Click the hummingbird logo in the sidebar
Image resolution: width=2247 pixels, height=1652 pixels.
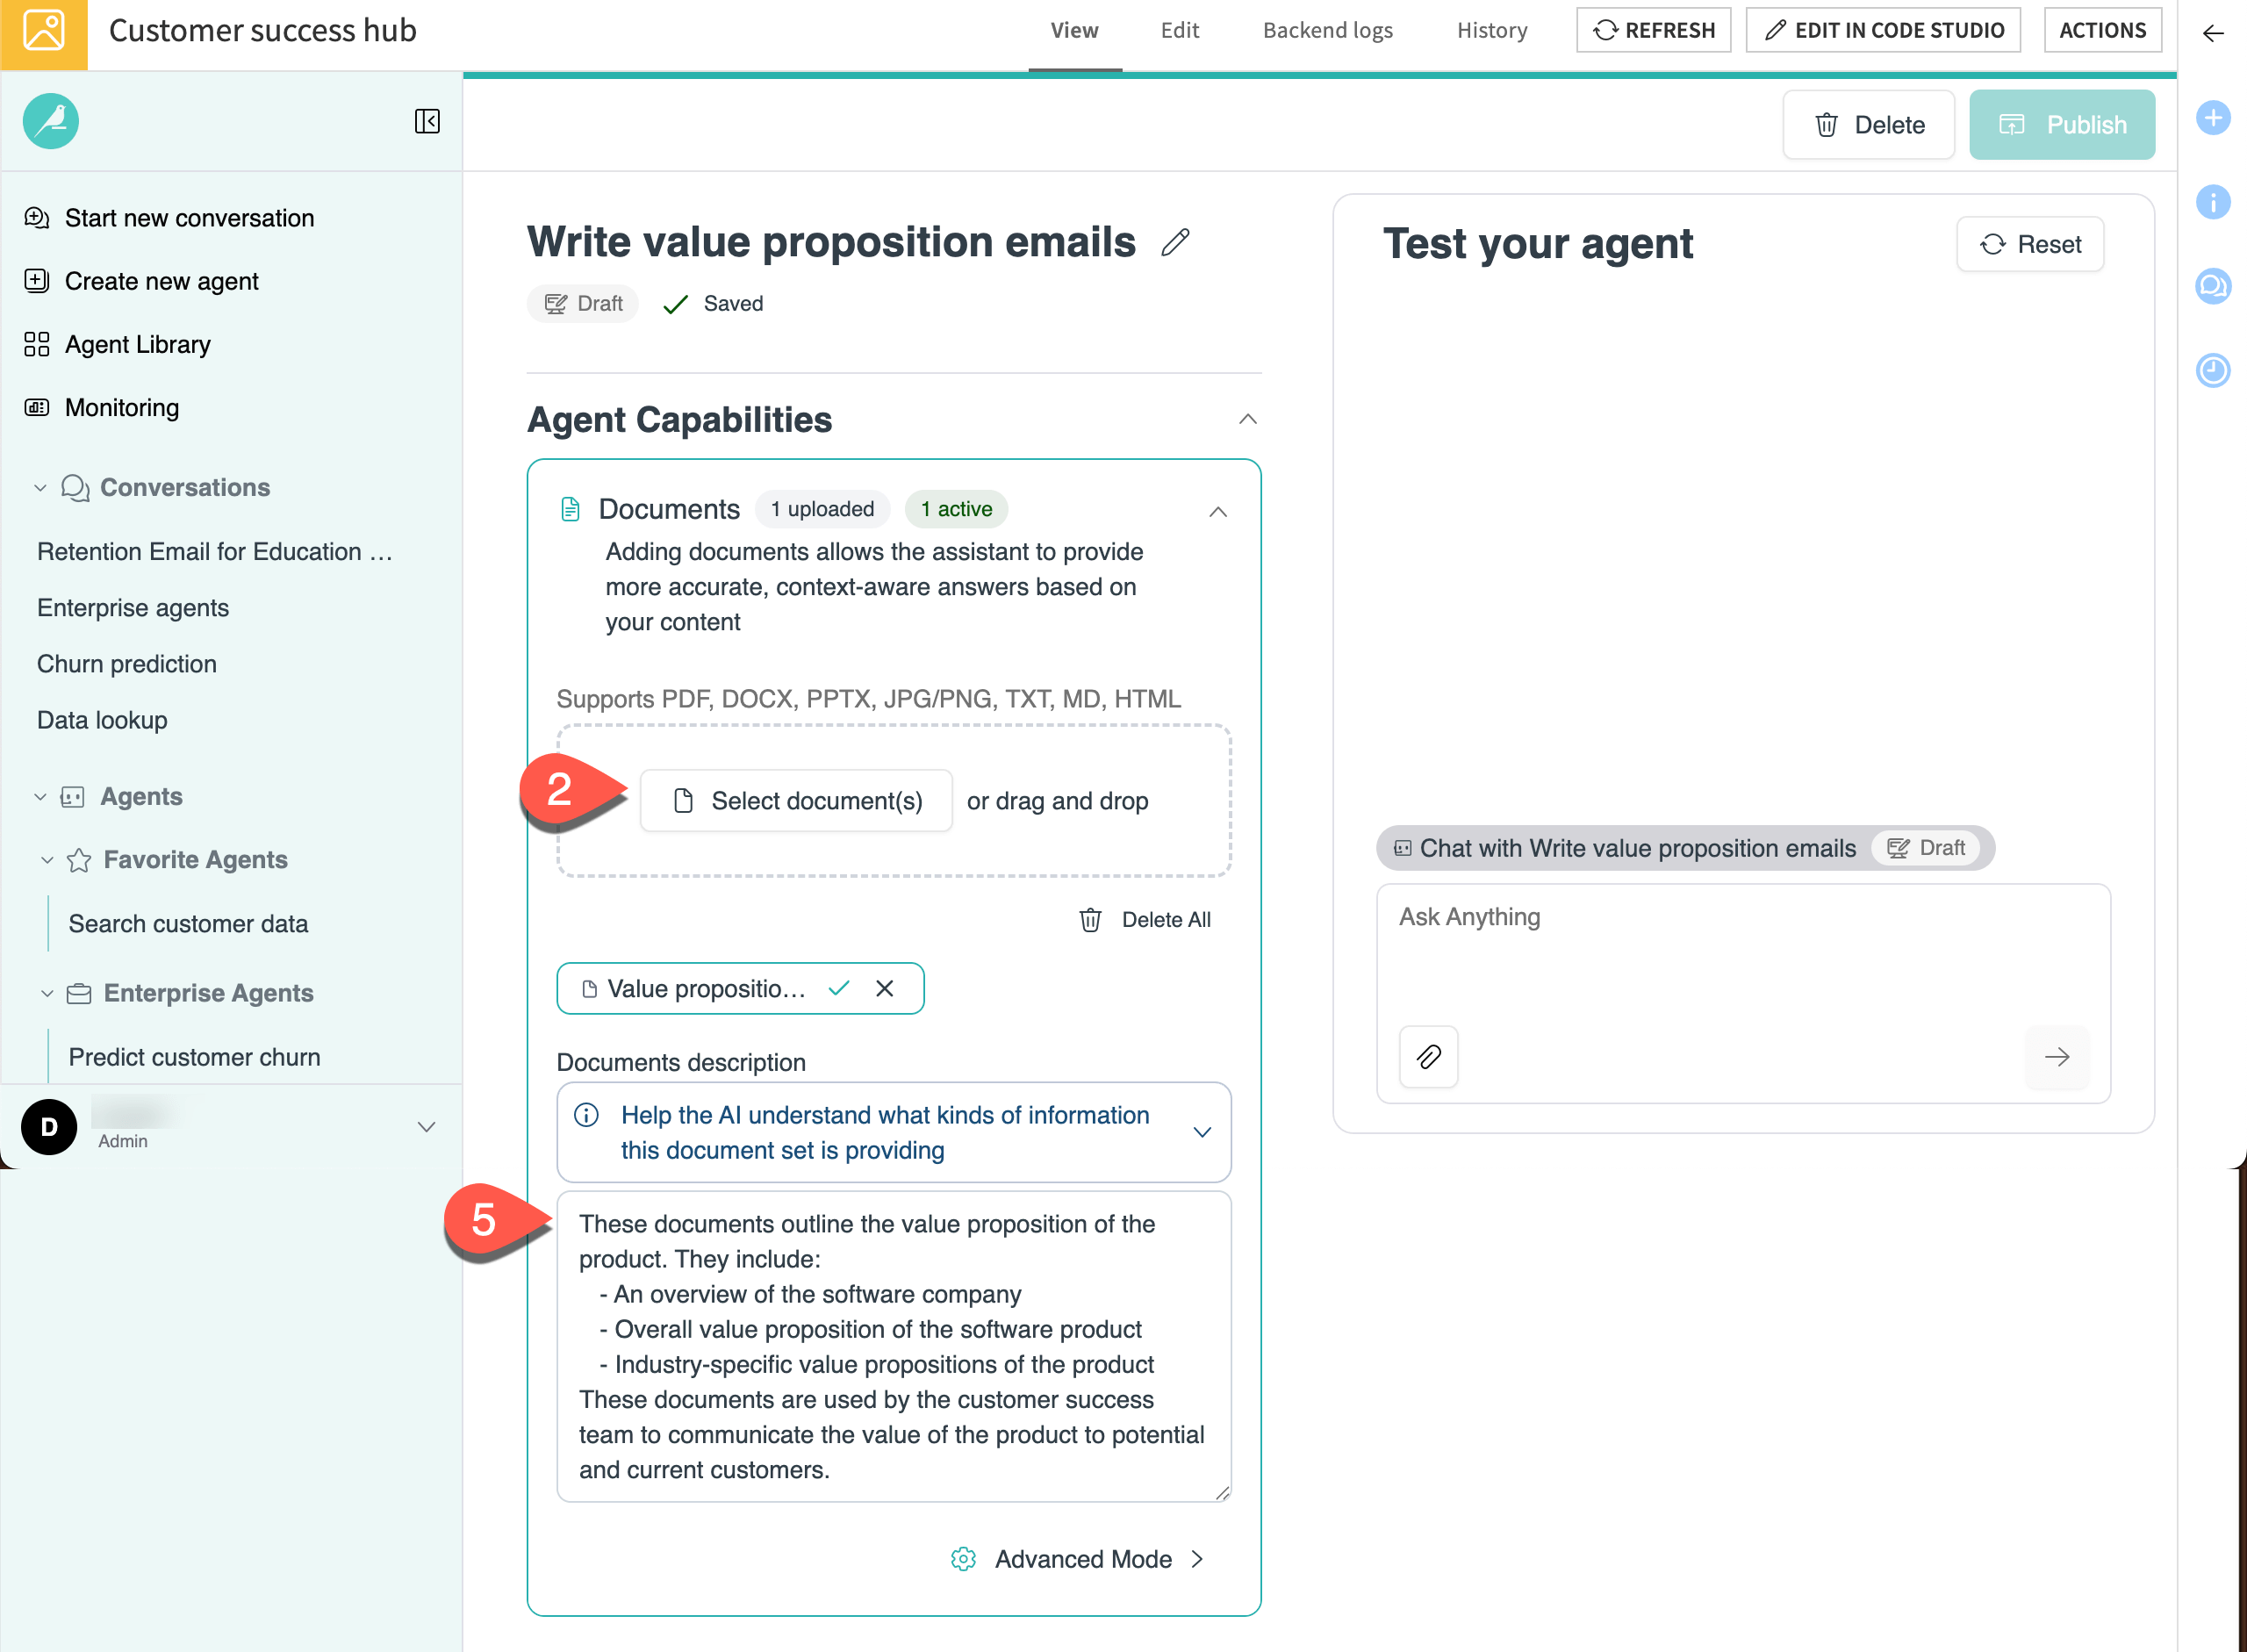(x=50, y=121)
